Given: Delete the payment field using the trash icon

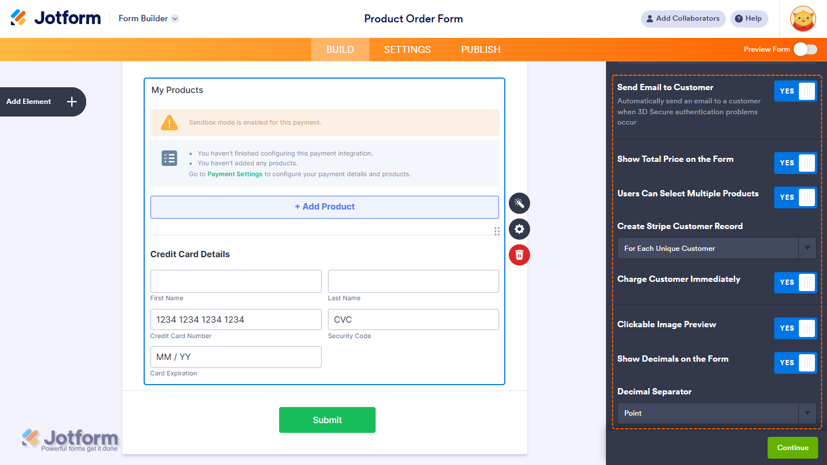Looking at the screenshot, I should point(519,255).
